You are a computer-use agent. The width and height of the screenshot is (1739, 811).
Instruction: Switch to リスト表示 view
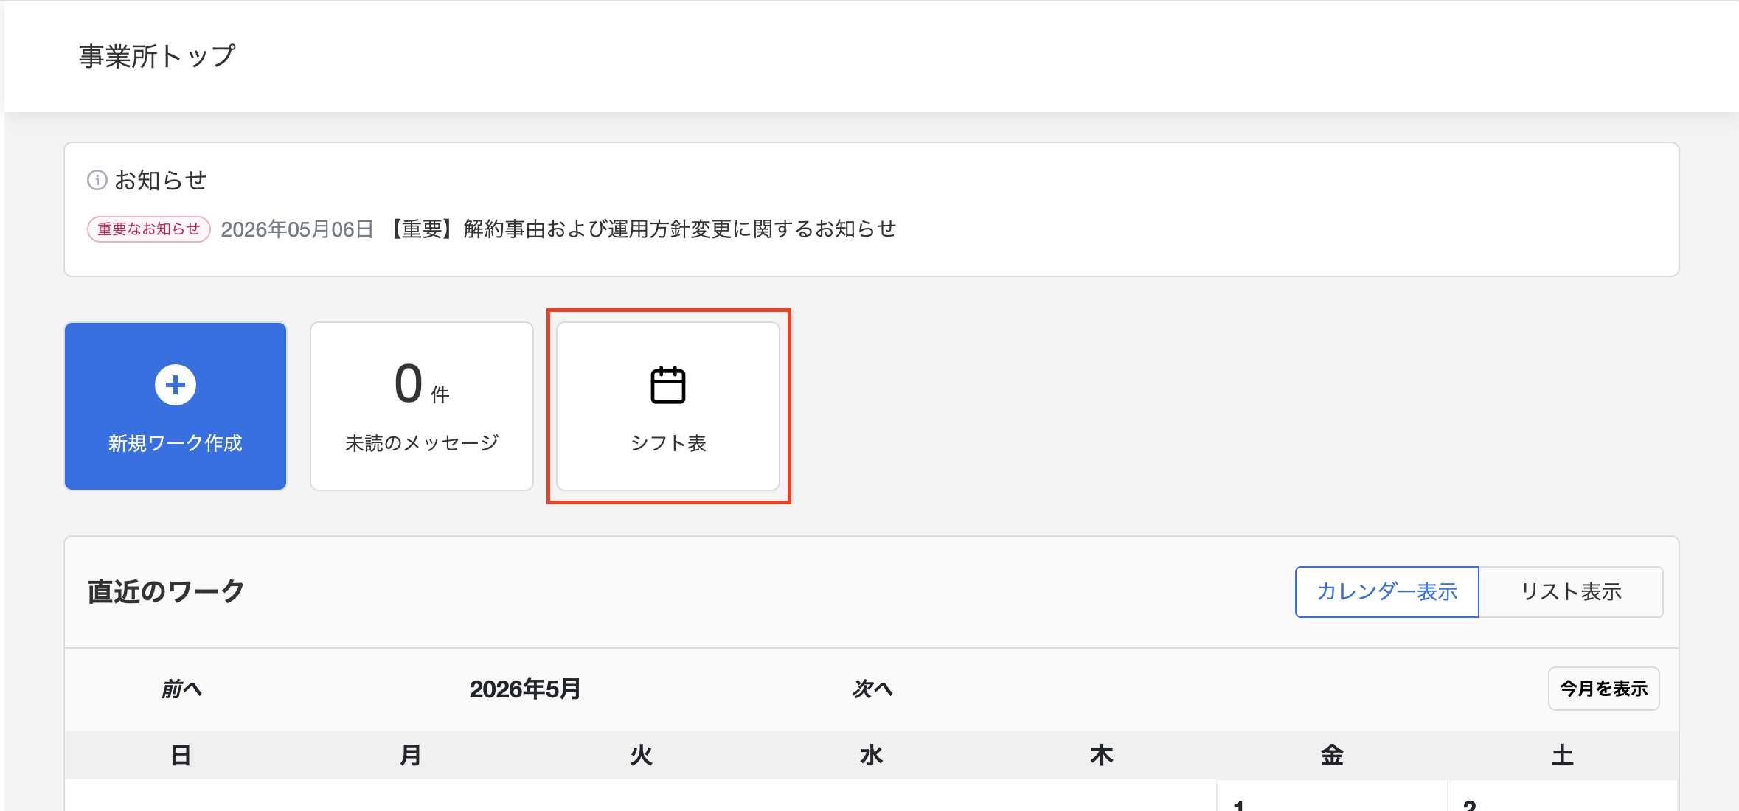1571,592
